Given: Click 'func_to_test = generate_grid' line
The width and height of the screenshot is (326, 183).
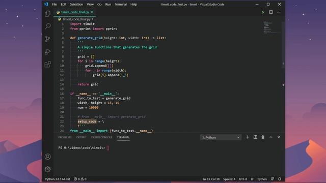Looking at the screenshot, I should pyautogui.click(x=104, y=98).
